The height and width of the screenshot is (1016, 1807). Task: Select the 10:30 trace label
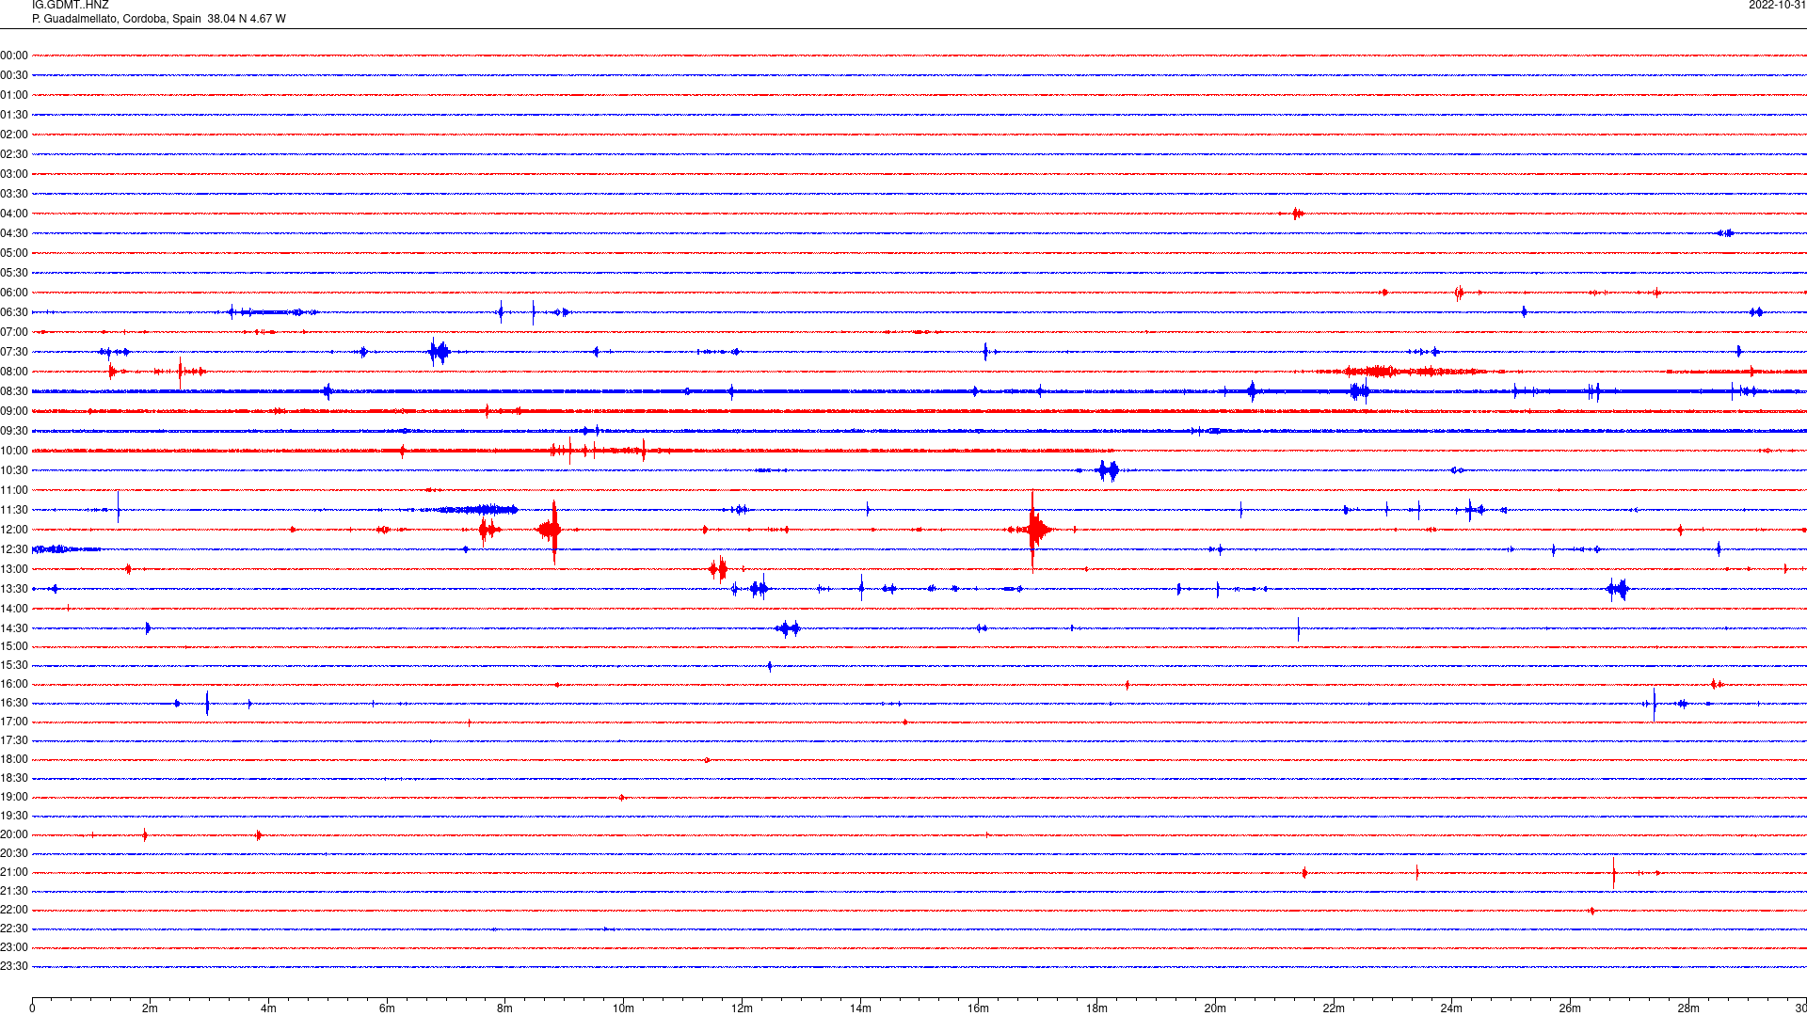pyautogui.click(x=14, y=470)
